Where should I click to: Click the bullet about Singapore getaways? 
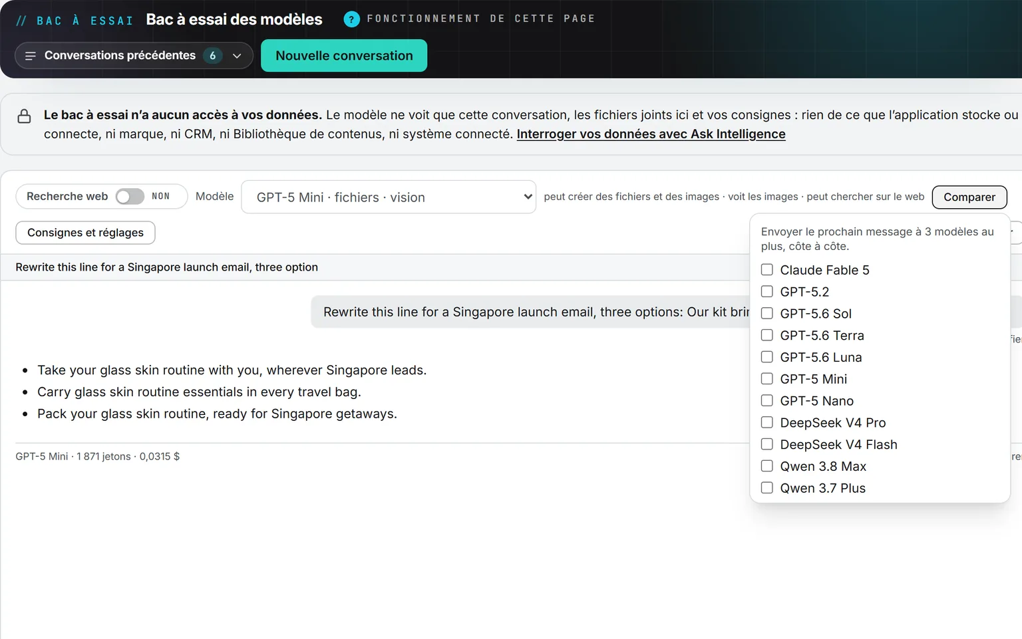(x=217, y=414)
